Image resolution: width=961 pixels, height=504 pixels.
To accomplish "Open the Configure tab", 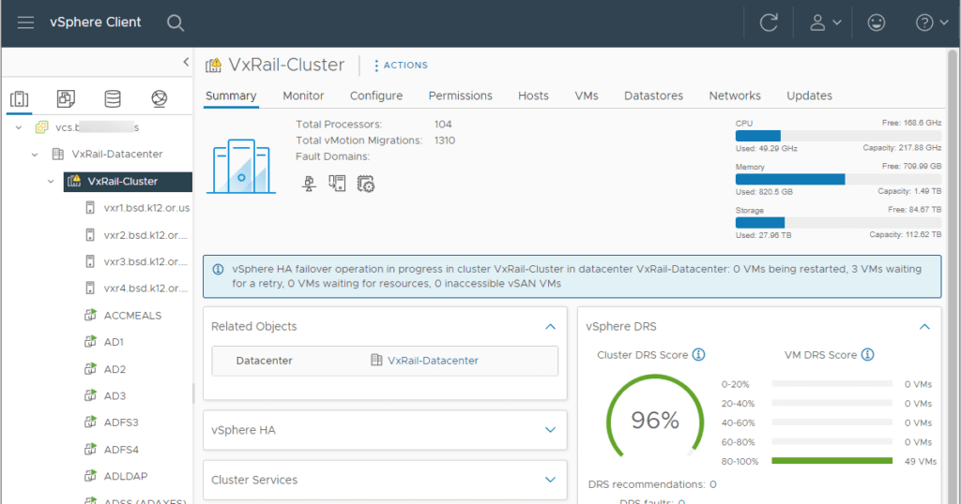I will (x=376, y=96).
